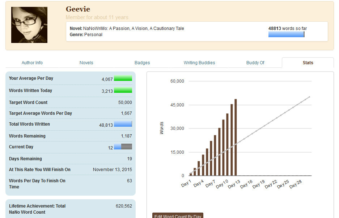The image size is (339, 218).
Task: Click the end point of the gray target line
Action: coord(309,97)
